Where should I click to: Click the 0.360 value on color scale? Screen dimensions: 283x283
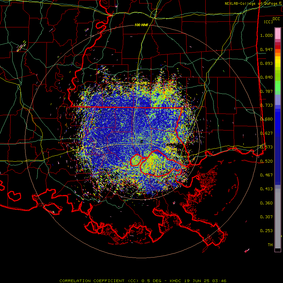coord(266,203)
